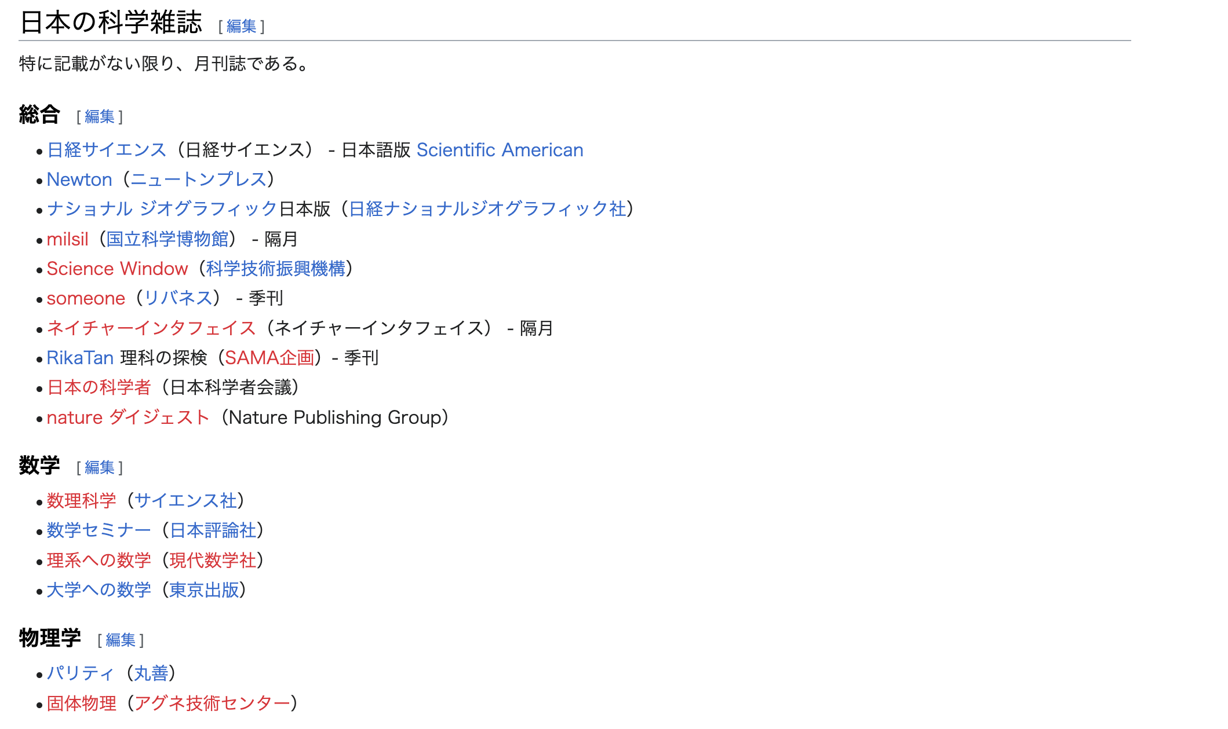Open the Newton magazine link
This screenshot has width=1228, height=729.
[x=79, y=179]
